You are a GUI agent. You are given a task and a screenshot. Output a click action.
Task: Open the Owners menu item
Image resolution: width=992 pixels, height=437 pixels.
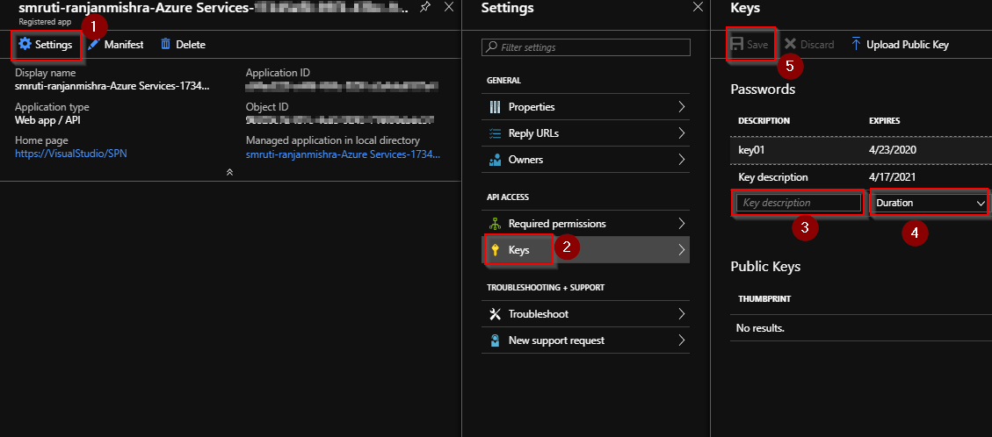[586, 160]
